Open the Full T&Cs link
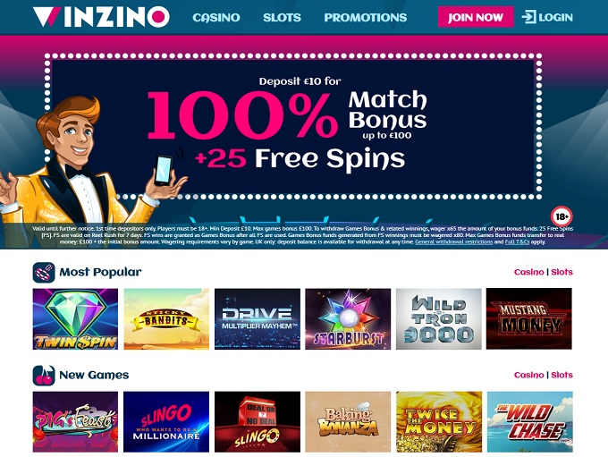 pos(517,241)
